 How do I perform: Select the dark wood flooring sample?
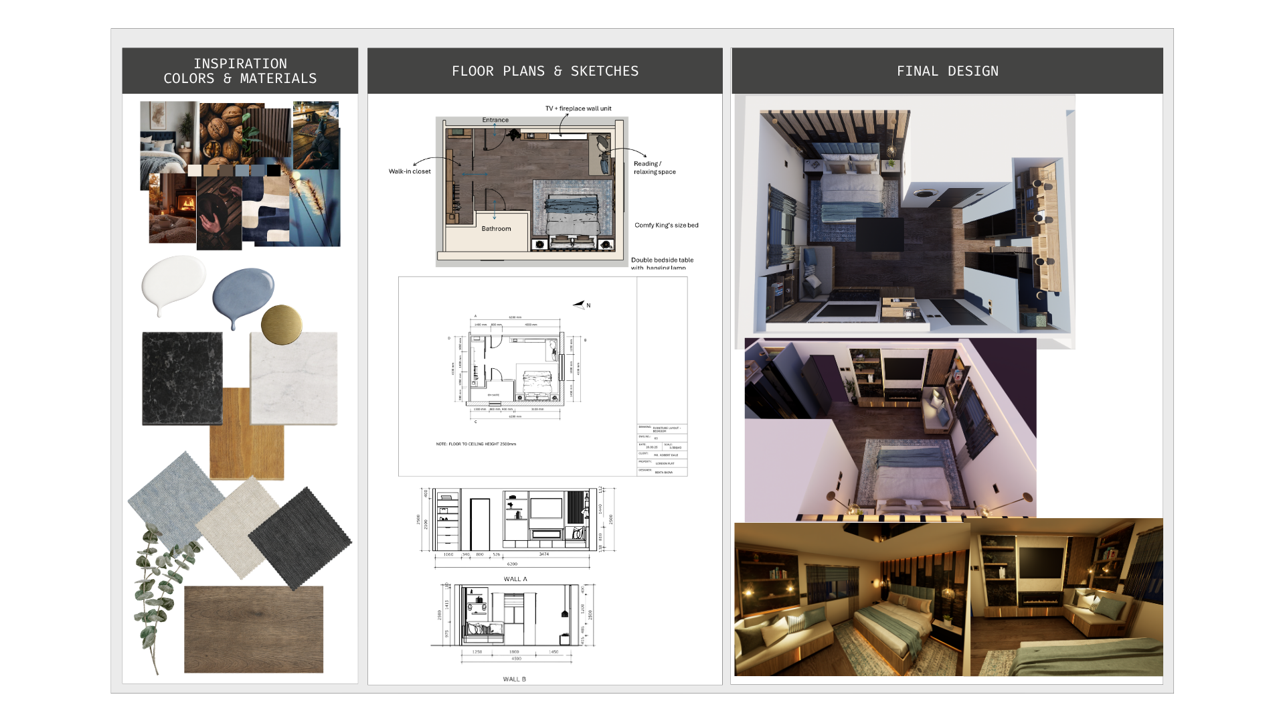(254, 629)
